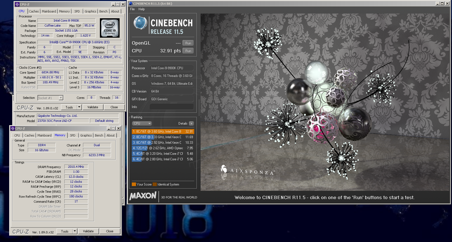Image resolution: width=452 pixels, height=242 pixels.
Task: Select ranking row 3 Intel Xeon 10.33
Action: (163, 143)
